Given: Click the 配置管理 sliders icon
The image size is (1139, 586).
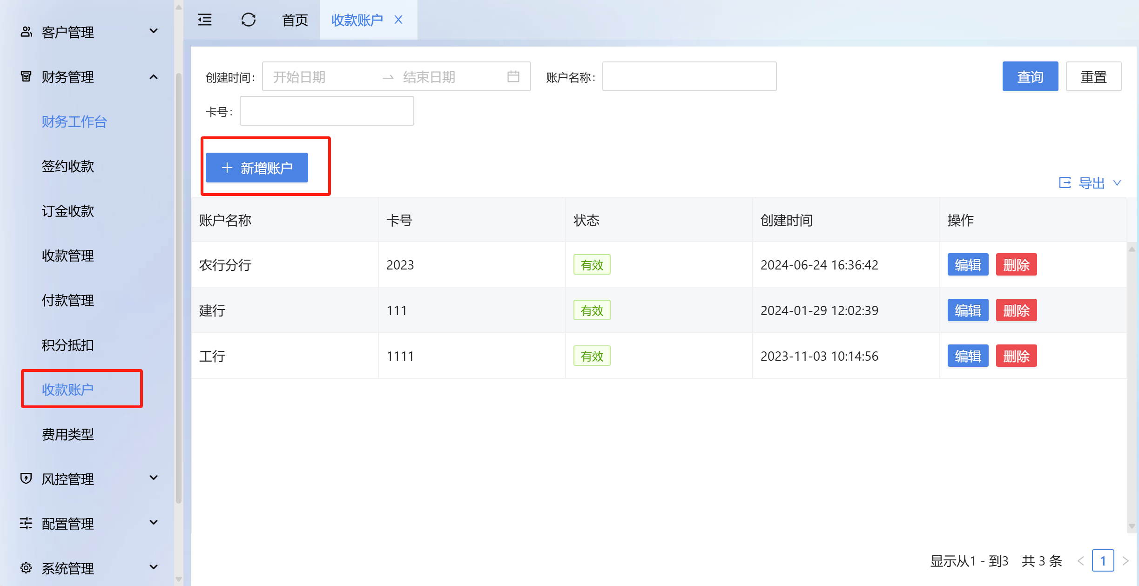Looking at the screenshot, I should pos(26,523).
